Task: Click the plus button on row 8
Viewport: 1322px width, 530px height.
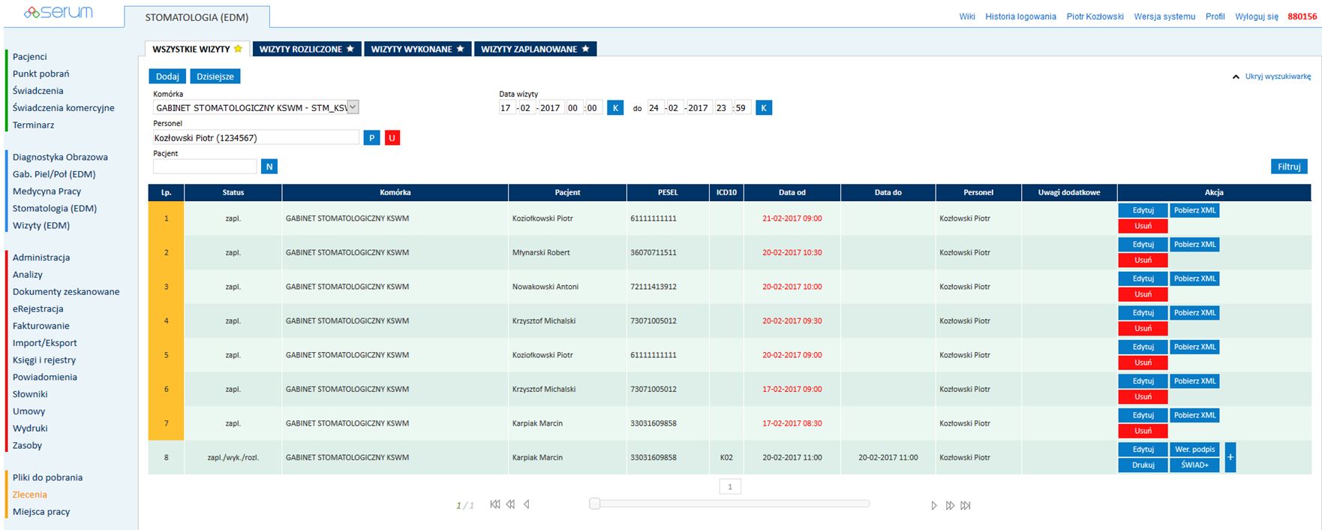Action: [1230, 457]
